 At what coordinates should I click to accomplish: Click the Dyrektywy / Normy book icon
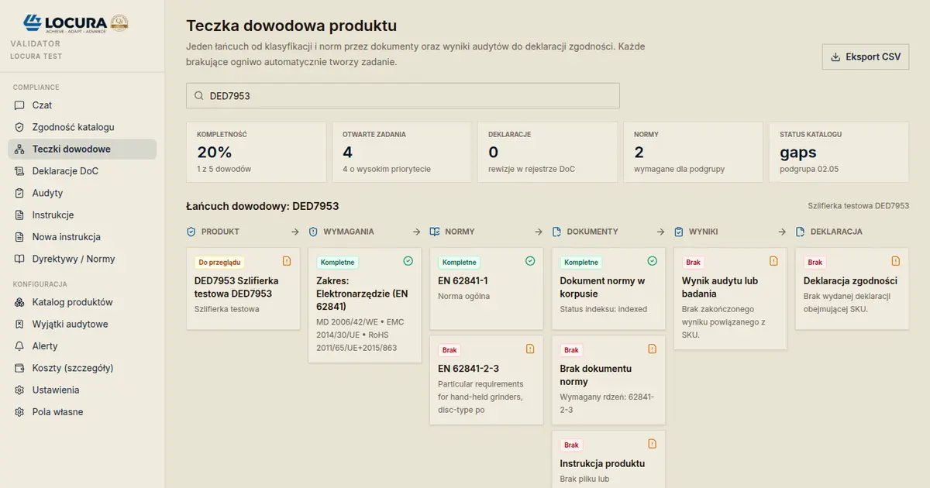[19, 259]
